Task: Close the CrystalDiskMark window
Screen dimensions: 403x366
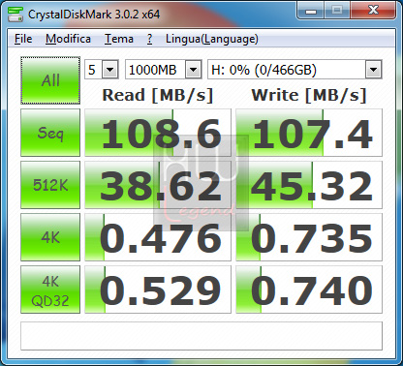Action: [x=373, y=11]
